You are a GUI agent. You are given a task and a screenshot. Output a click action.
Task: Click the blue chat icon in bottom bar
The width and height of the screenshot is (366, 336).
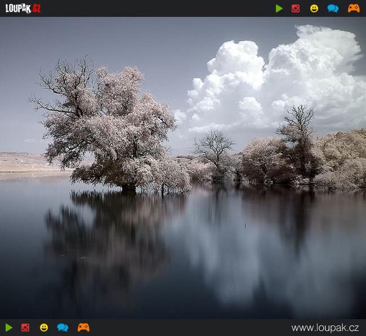pyautogui.click(x=63, y=328)
